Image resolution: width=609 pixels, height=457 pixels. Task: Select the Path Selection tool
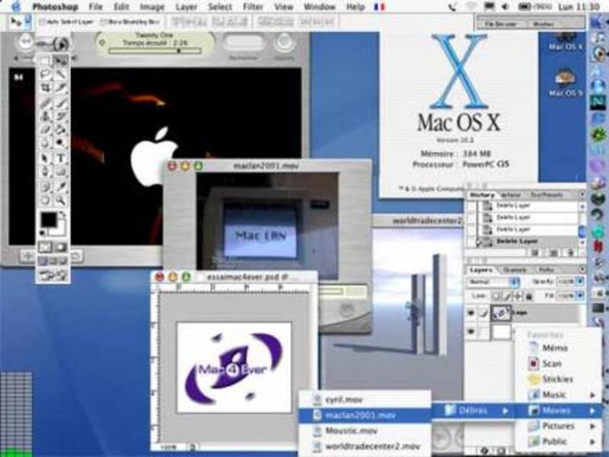click(x=46, y=158)
